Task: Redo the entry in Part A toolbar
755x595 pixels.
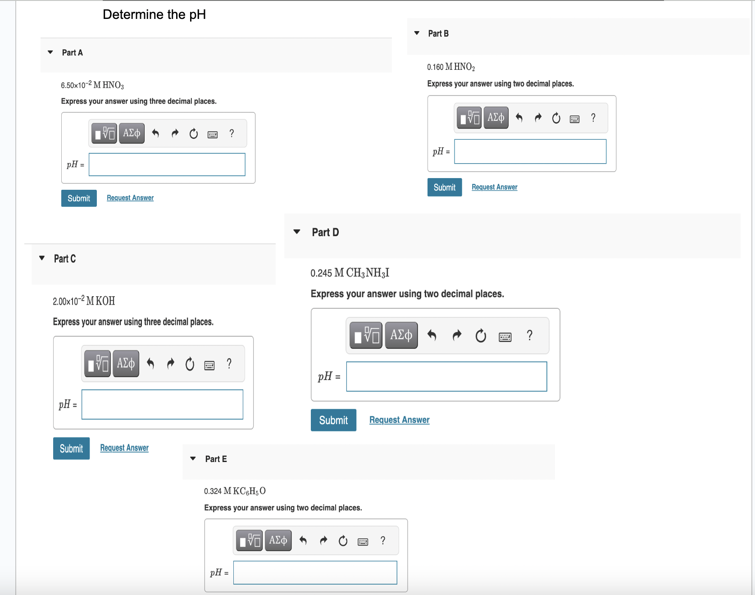Action: pyautogui.click(x=175, y=133)
